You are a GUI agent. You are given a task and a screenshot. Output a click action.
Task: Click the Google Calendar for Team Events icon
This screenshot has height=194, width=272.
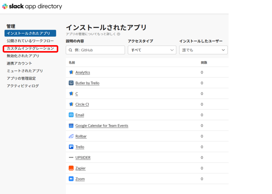click(71, 125)
